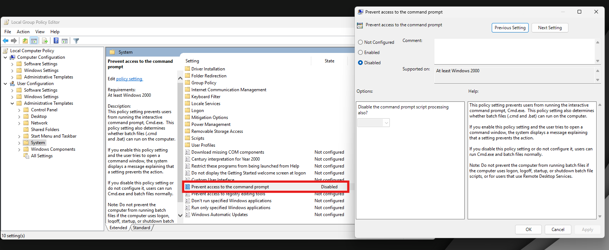The width and height of the screenshot is (609, 250).
Task: Switch to the Standard tab
Action: pos(141,228)
